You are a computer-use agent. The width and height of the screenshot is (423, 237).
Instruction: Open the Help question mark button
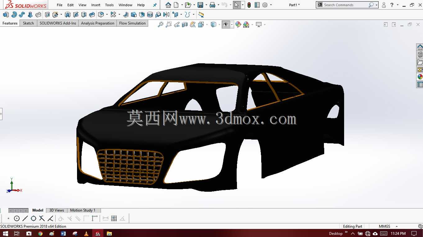click(x=392, y=5)
